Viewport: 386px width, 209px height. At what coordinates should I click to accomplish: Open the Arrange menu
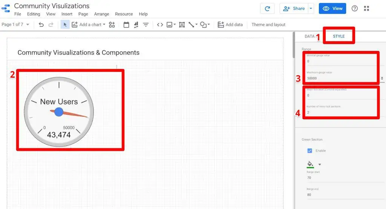pyautogui.click(x=101, y=14)
